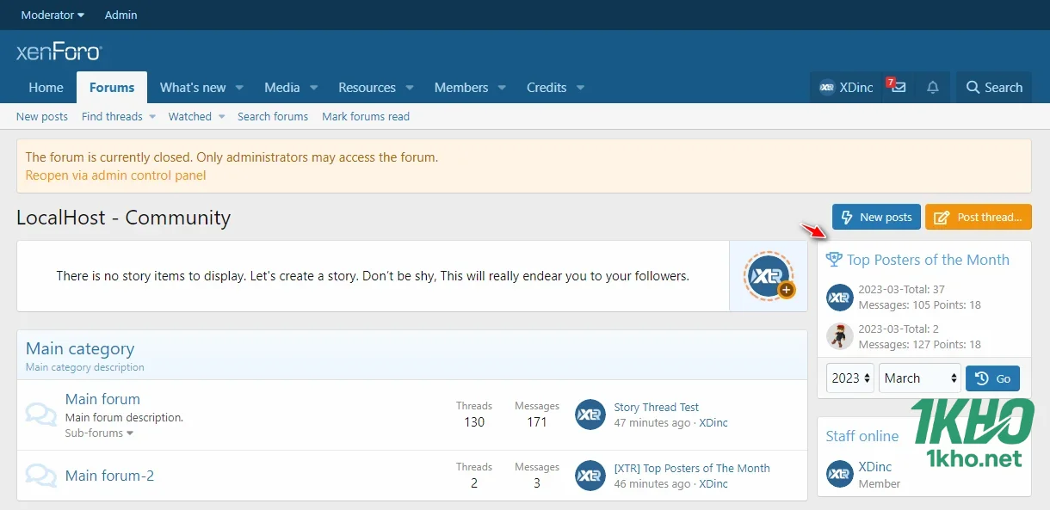Click second top poster's avatar
The width and height of the screenshot is (1050, 510).
click(x=839, y=336)
